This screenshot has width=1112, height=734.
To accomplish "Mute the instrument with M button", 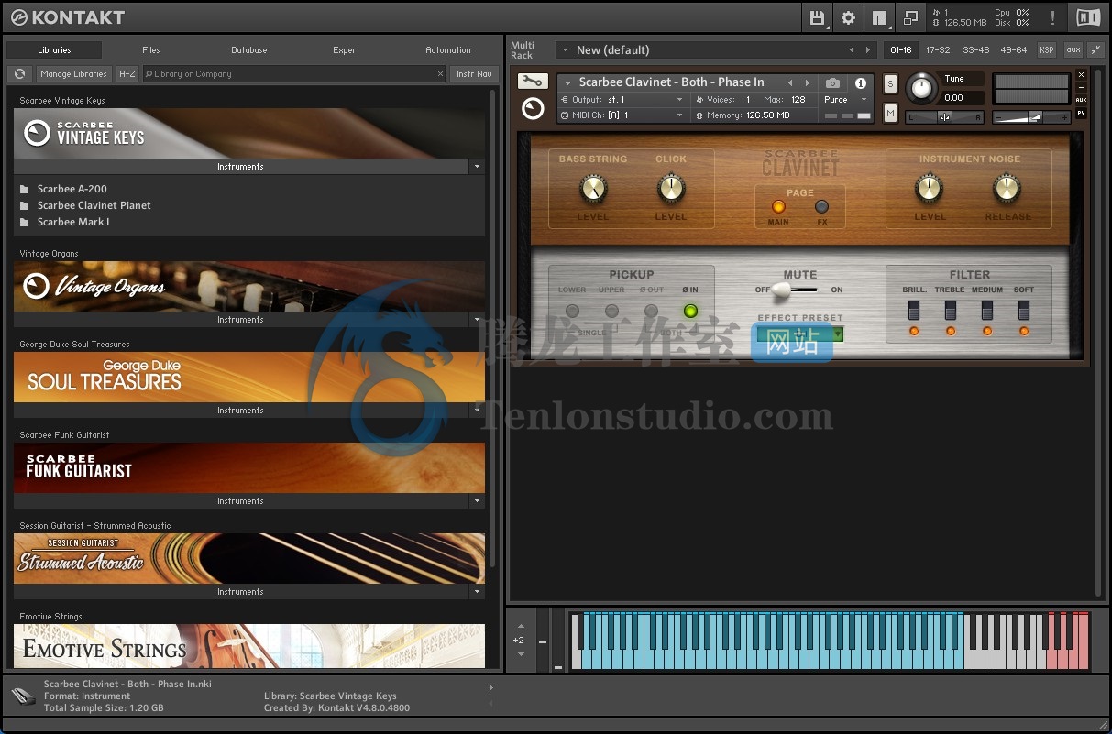I will [x=890, y=113].
